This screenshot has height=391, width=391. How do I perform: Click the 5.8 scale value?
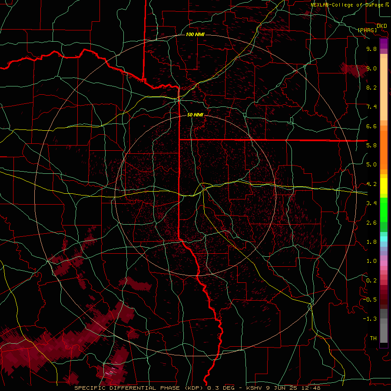click(x=371, y=146)
